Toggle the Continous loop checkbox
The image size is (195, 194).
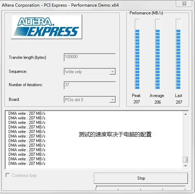click(x=8, y=175)
